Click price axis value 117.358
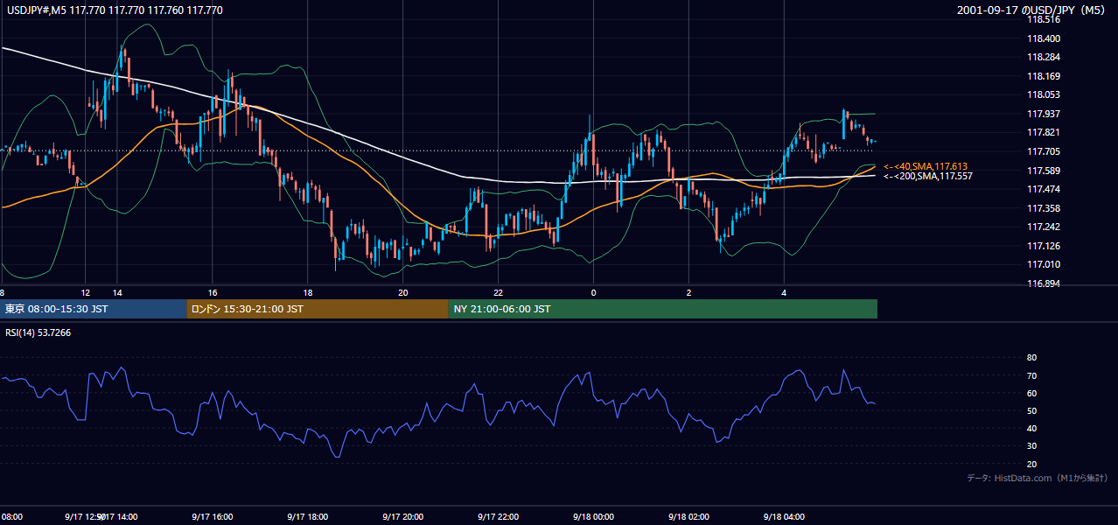Screen dimensions: 1118x525 coord(1043,208)
